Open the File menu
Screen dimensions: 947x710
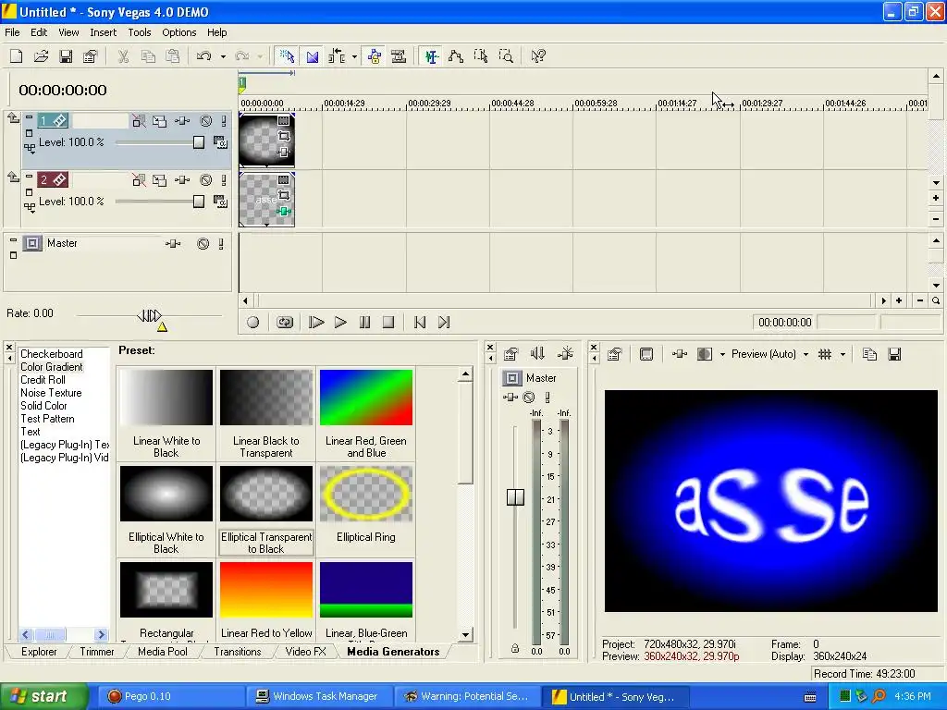pos(12,32)
